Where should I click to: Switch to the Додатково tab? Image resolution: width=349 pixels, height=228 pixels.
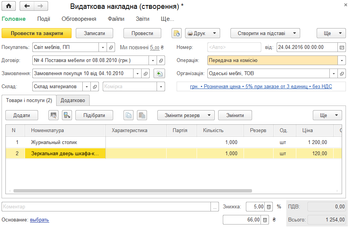pyautogui.click(x=73, y=101)
